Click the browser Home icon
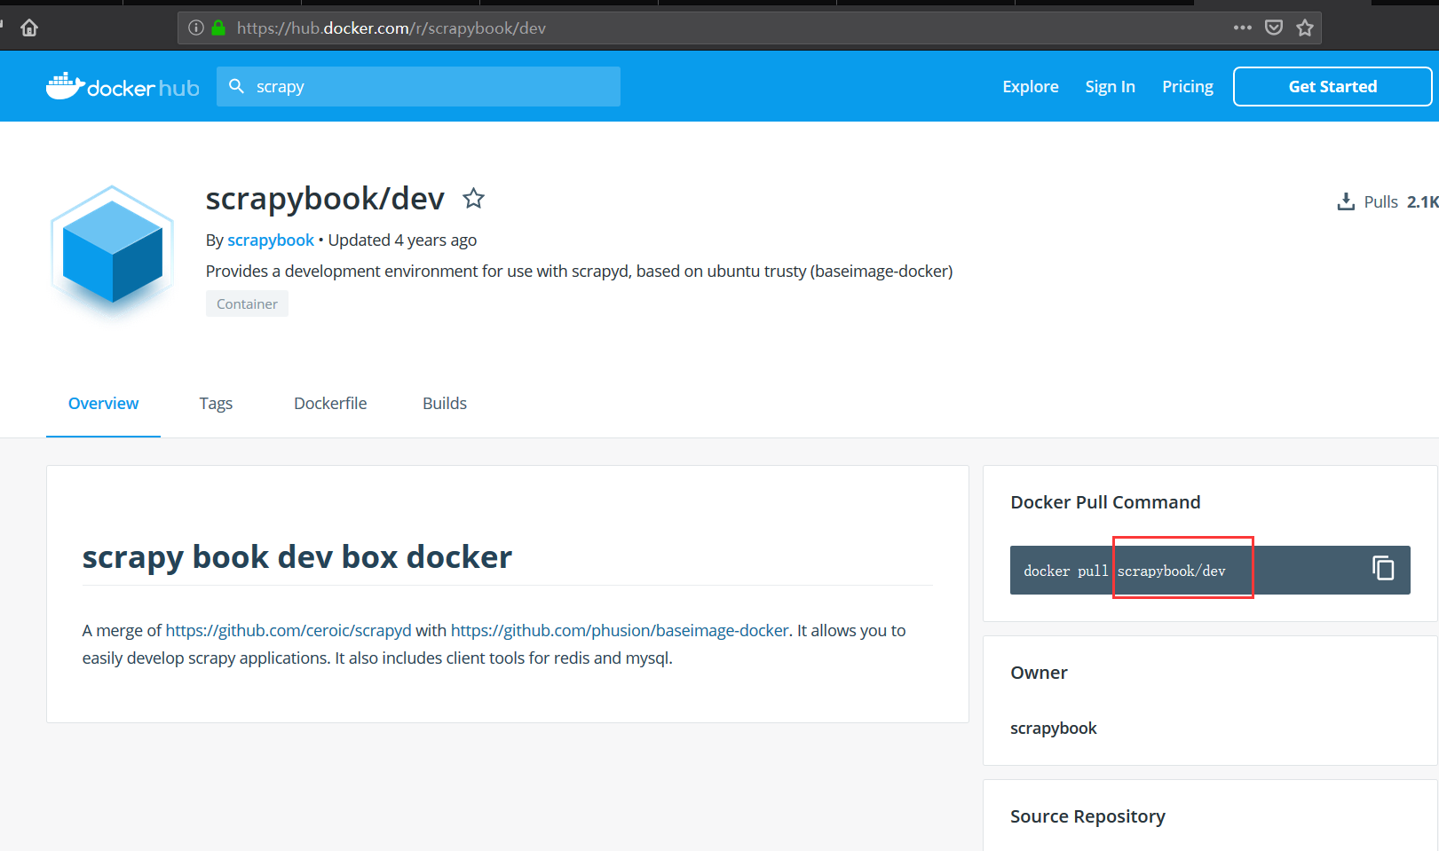The image size is (1439, 851). (29, 28)
